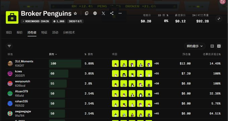Open the 项目 tab
The width and height of the screenshot is (228, 121).
tap(9, 33)
